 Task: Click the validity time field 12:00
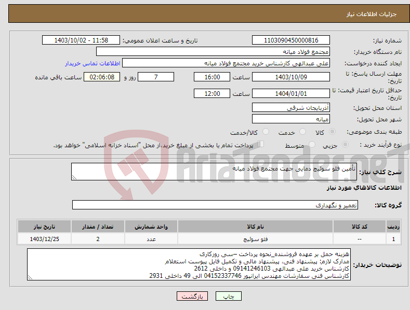pyautogui.click(x=212, y=93)
